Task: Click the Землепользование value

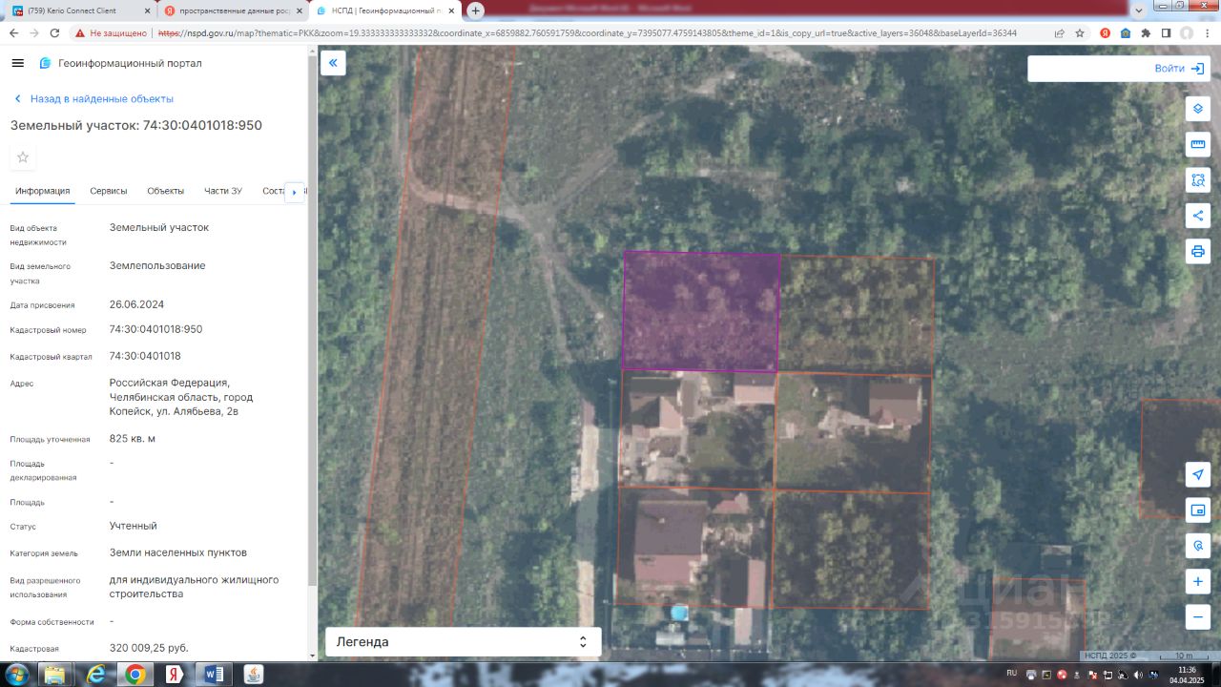Action: coord(157,265)
